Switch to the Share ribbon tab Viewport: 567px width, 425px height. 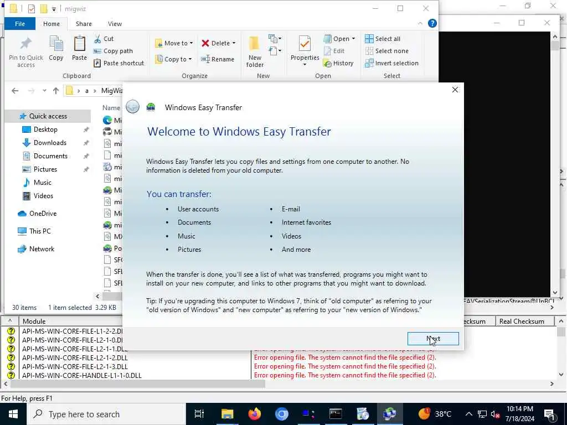click(x=84, y=24)
